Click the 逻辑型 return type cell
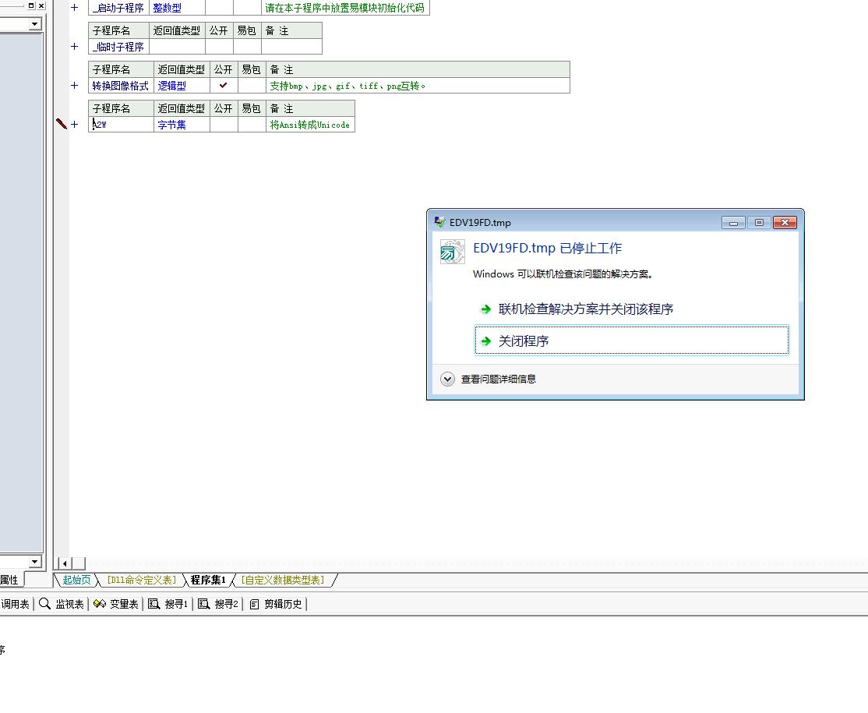 pyautogui.click(x=182, y=85)
